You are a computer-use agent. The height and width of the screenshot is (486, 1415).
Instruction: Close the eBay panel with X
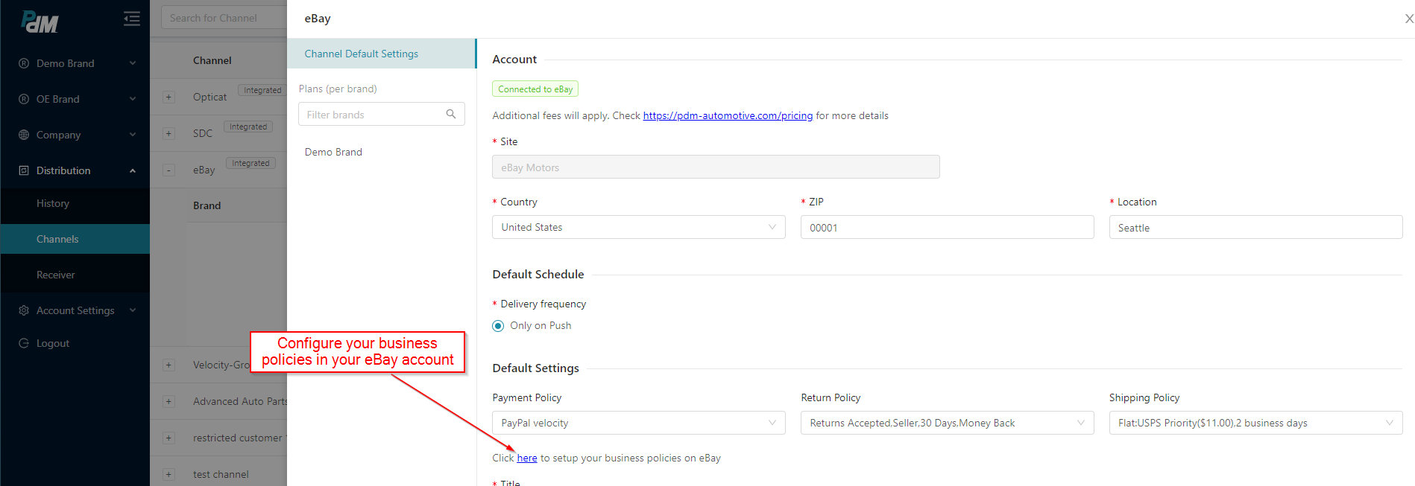(1408, 19)
